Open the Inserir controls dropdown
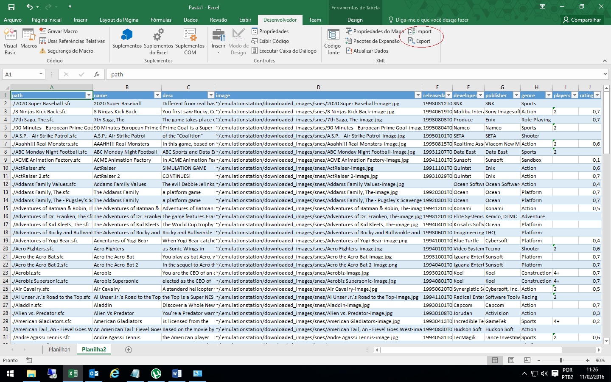611x382 pixels. click(219, 40)
